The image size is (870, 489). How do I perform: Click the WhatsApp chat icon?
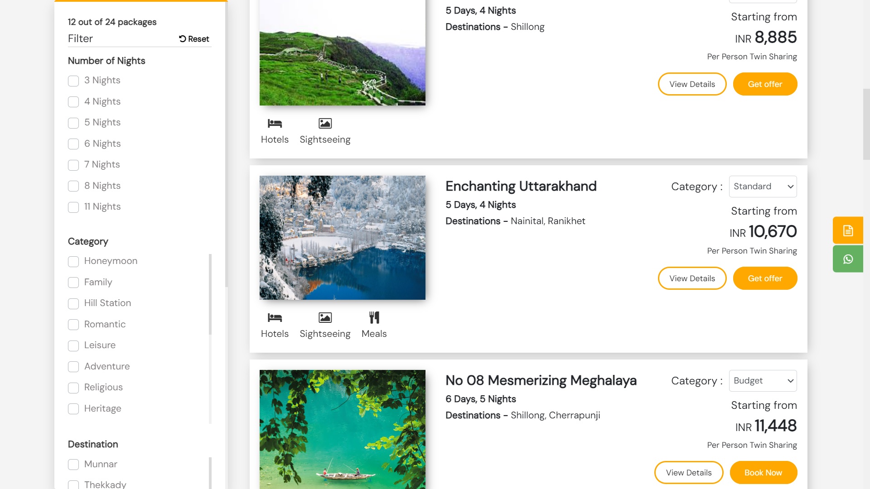point(848,259)
